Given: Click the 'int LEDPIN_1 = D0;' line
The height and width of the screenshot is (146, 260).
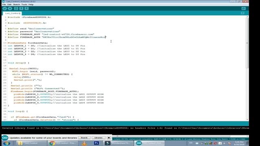Looking at the screenshot, I should [46, 46].
